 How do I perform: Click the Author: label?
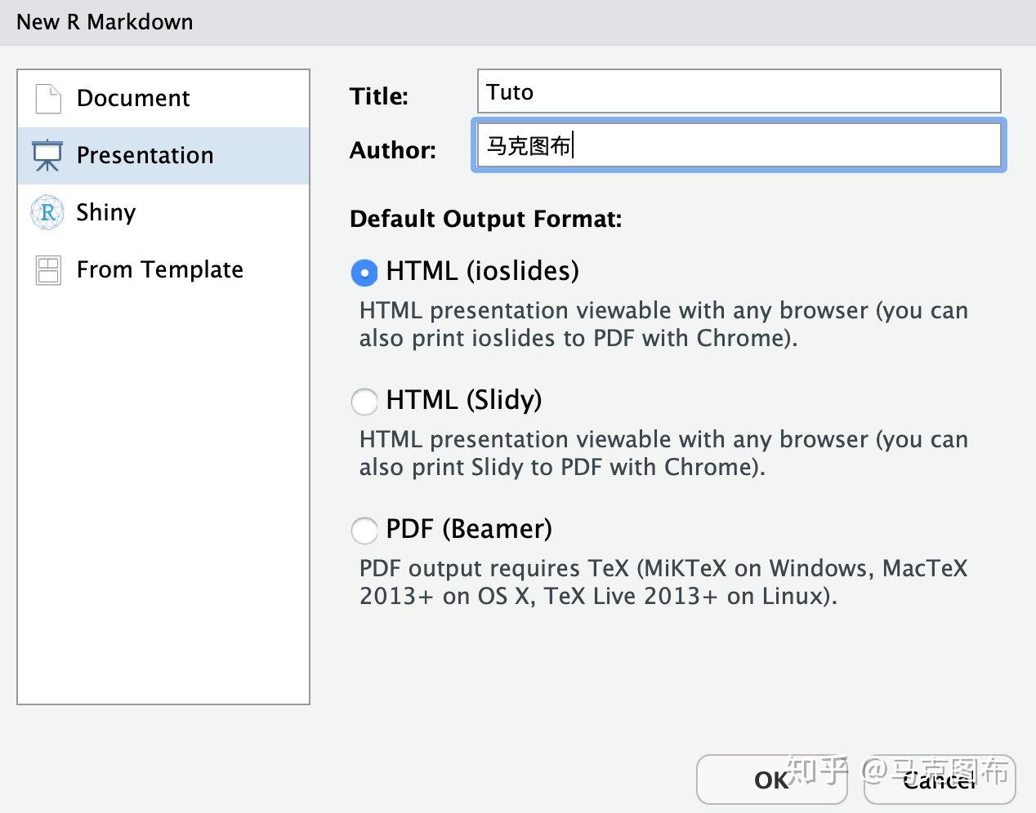[x=393, y=150]
